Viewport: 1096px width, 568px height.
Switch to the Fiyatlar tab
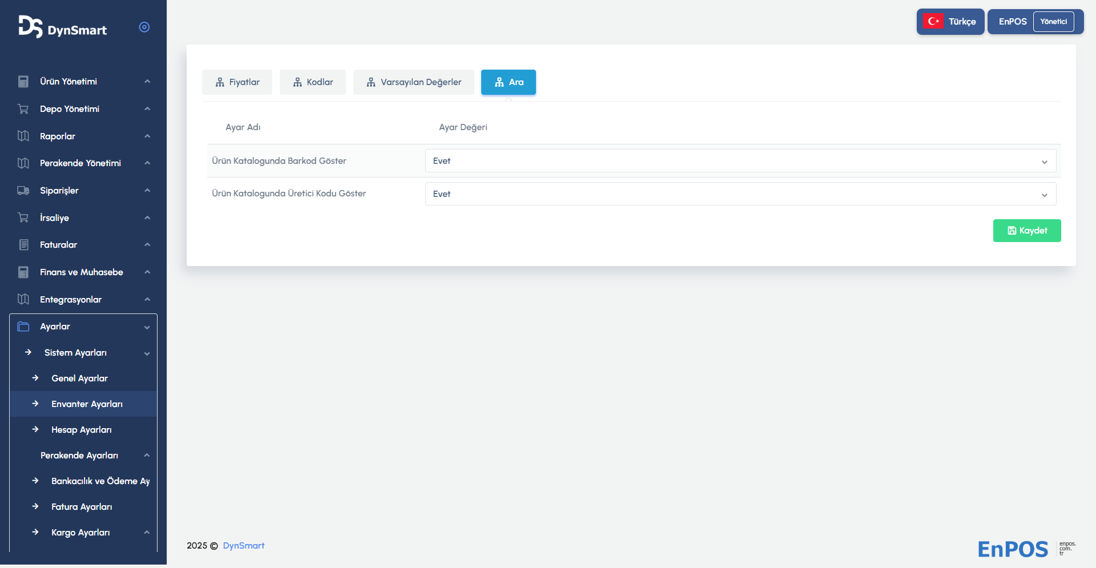click(x=237, y=82)
